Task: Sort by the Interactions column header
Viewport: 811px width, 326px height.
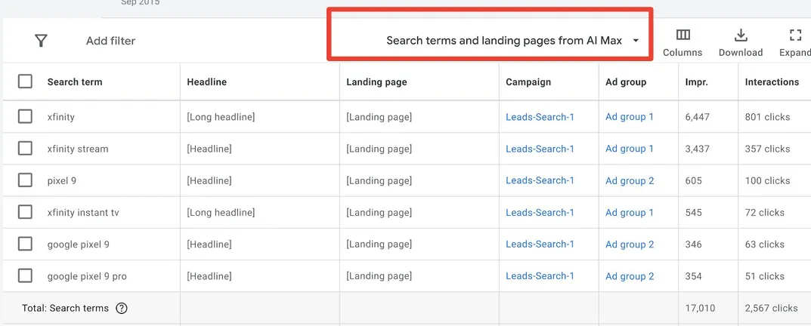Action: (772, 81)
